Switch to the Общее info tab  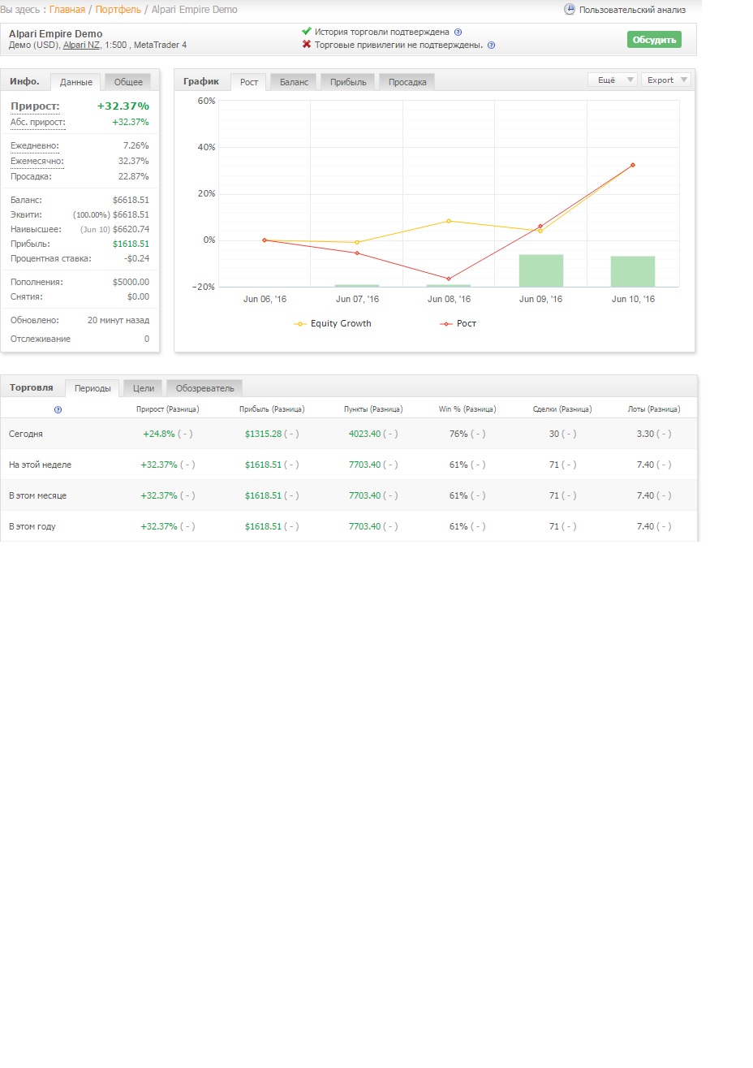(128, 82)
